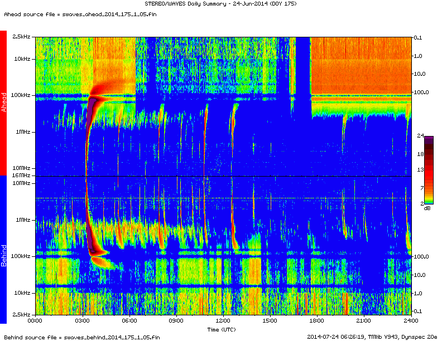This screenshot has height=341, width=442.
Task: Click the 2 value on color scale
Action: (422, 203)
